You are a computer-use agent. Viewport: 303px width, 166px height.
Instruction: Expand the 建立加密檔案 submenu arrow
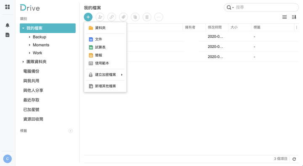click(x=122, y=75)
